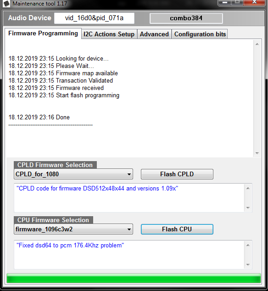Viewport: 268px width, 291px height.
Task: Click the log area scroll up arrow
Action: 257,44
